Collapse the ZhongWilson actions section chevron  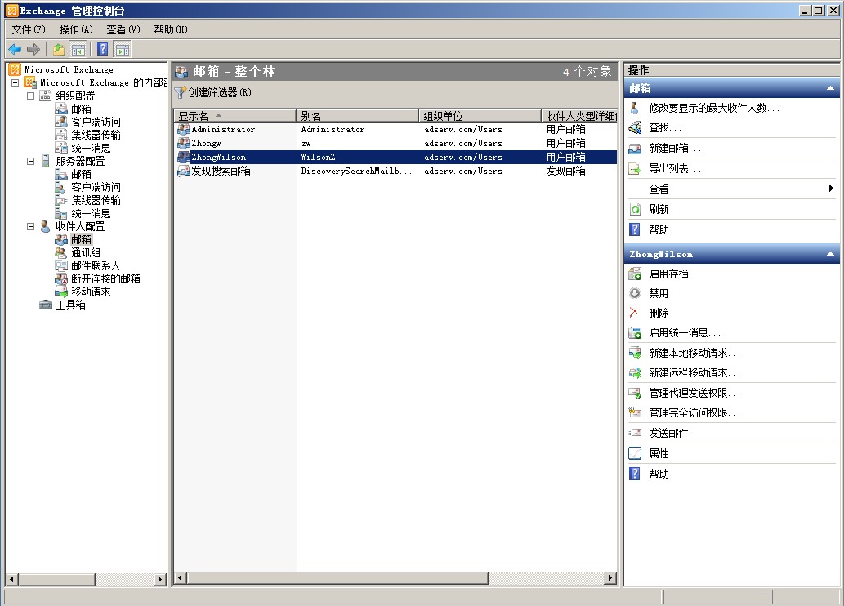click(x=830, y=254)
